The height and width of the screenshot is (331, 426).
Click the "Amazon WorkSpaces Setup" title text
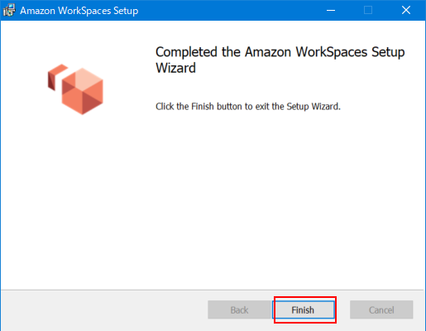(79, 11)
